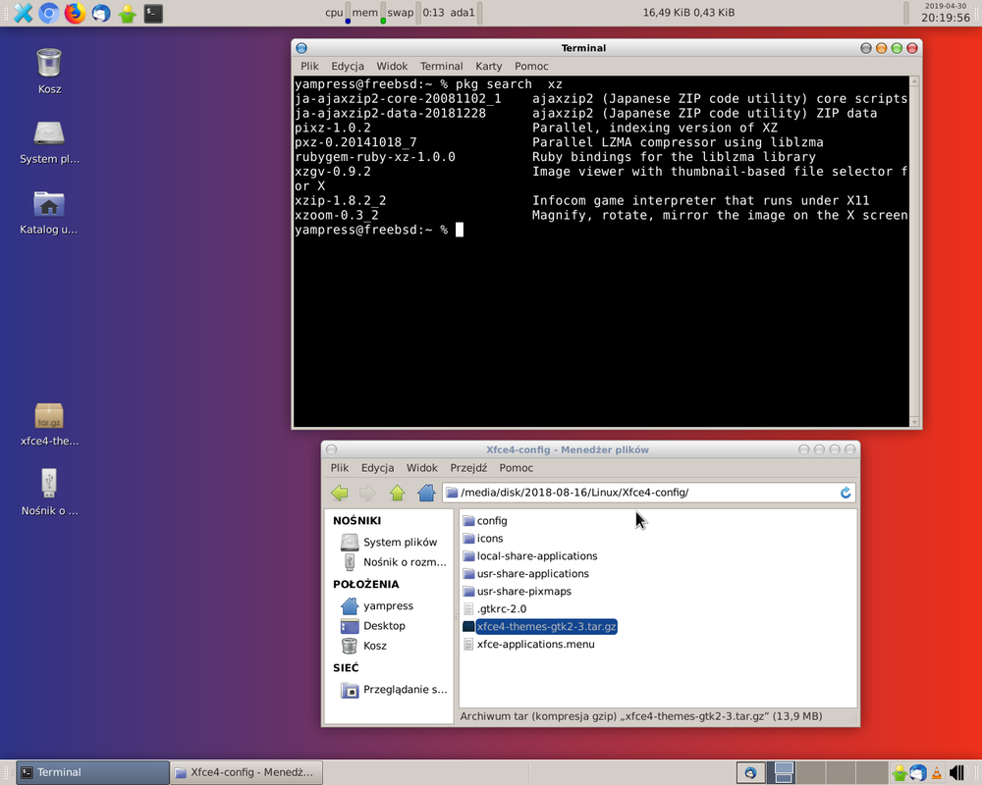The width and height of the screenshot is (982, 785).
Task: Click the green messenger icon in bottom tray
Action: click(x=900, y=772)
